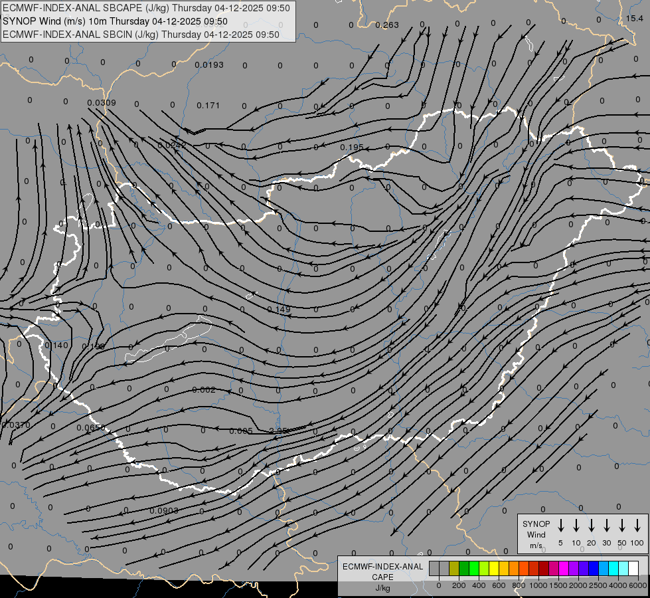
Task: Pick the dark maroon swatch right of 1000
Action: tap(544, 568)
